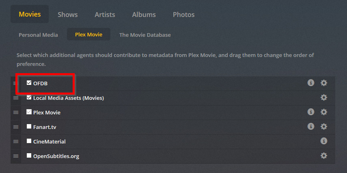Open Fanart.tv gear settings

(324, 127)
